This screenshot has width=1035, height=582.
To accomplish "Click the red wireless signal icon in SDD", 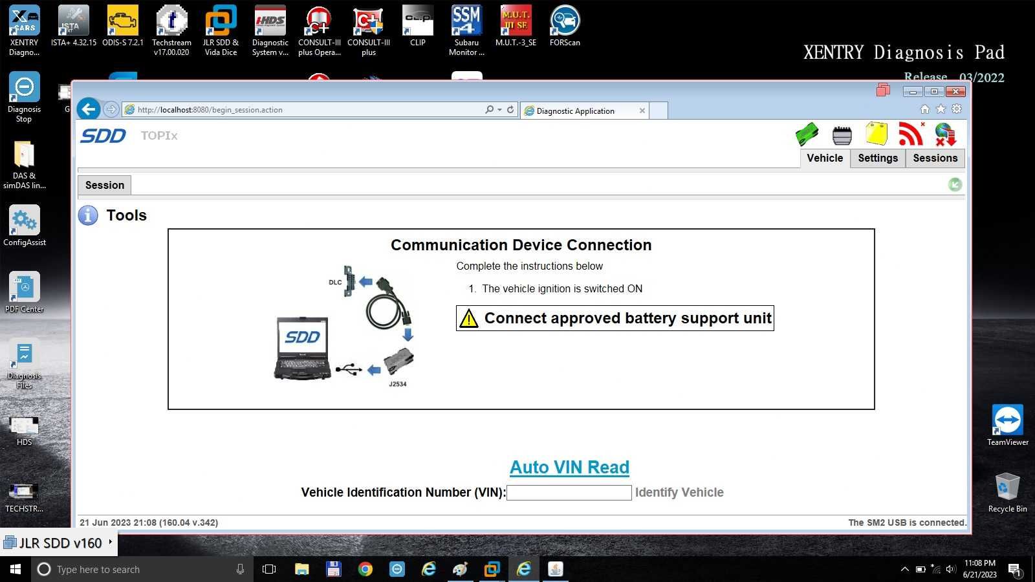I will pyautogui.click(x=911, y=134).
